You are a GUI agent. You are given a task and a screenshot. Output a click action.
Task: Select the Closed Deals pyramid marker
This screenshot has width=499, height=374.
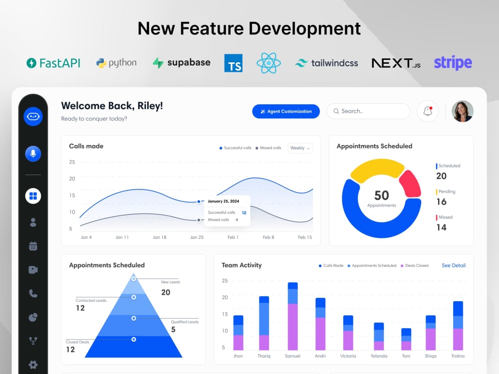point(134,339)
